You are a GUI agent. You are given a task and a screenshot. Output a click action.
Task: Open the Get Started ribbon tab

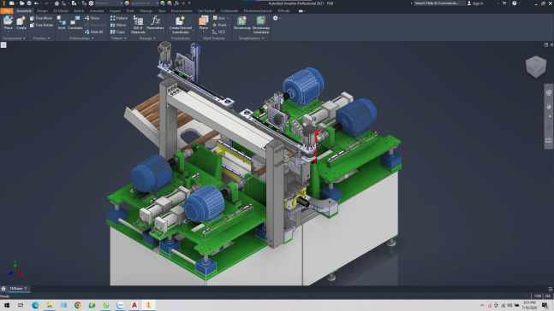point(206,11)
